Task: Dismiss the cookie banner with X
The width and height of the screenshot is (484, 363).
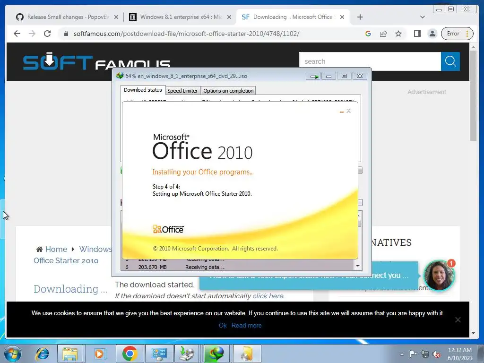Action: 458,320
